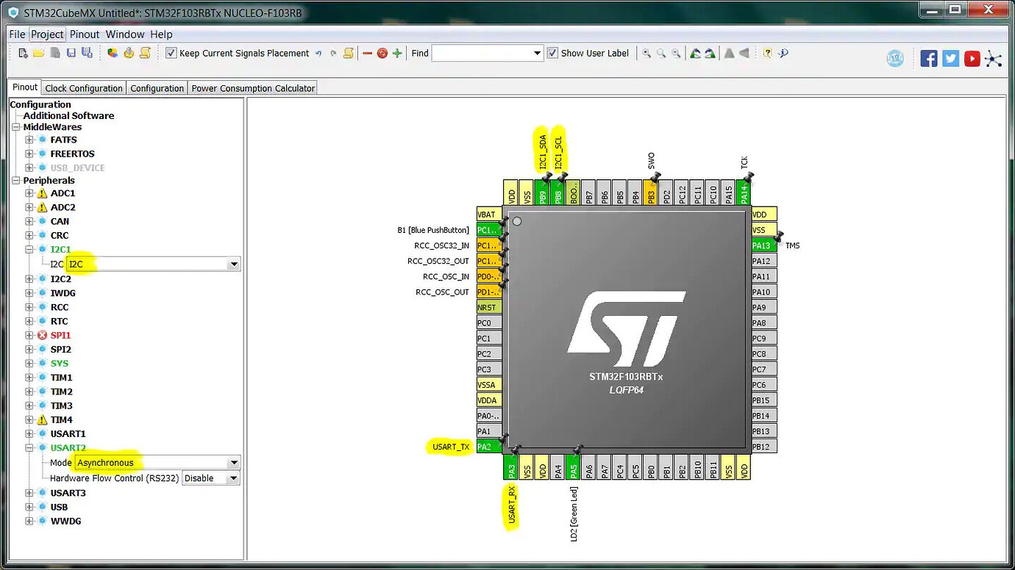The image size is (1015, 570).
Task: Click the zoom-out magnifier icon
Action: click(675, 53)
